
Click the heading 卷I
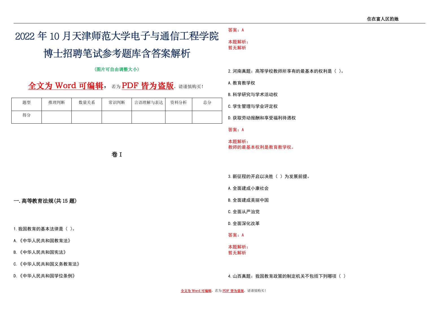(117, 154)
